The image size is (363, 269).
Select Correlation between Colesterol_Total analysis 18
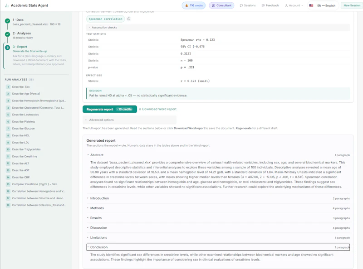36,205
